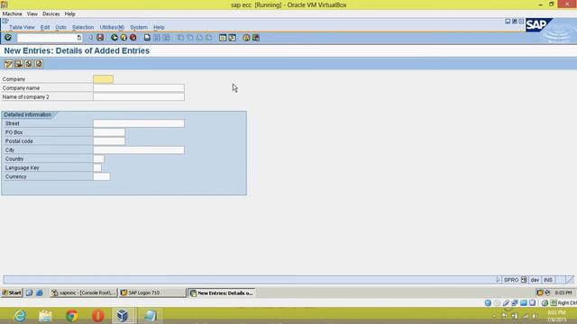Viewport: 577px width, 324px height.
Task: Click the Next Entry application toolbar icon
Action: [39, 64]
